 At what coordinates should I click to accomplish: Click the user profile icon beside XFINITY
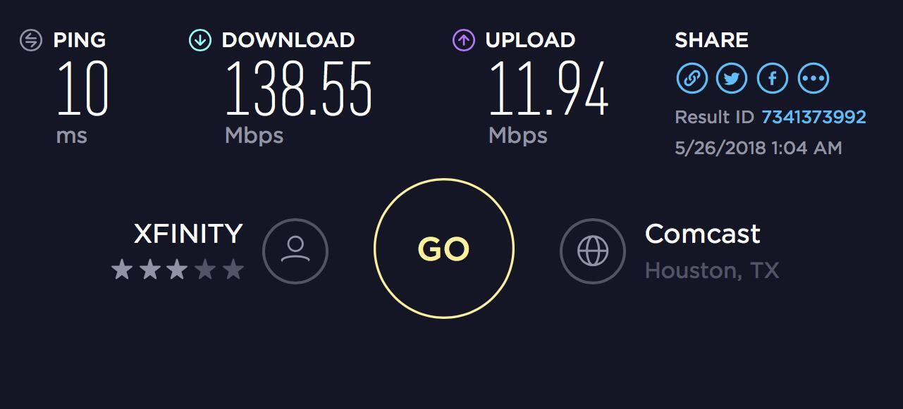295,251
